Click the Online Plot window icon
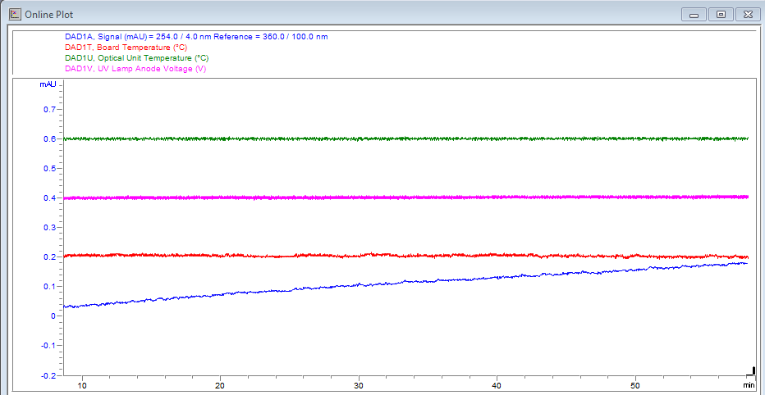The image size is (765, 395). (x=14, y=14)
